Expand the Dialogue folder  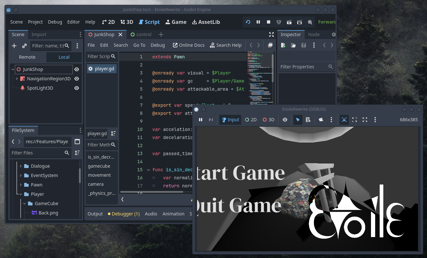coord(21,166)
